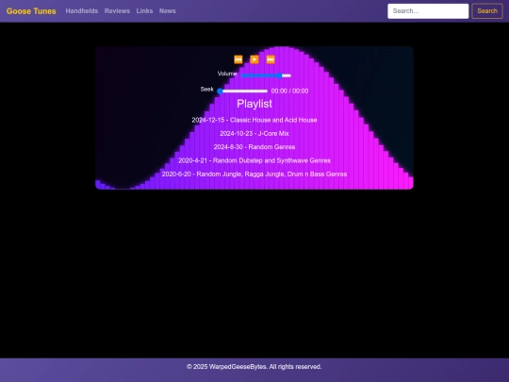The image size is (509, 382).
Task: Click the 2025 WarpedGeeseBytes copyright text
Action: click(x=254, y=367)
